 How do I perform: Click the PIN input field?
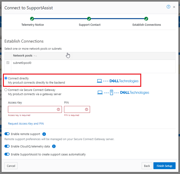tap(77, 109)
